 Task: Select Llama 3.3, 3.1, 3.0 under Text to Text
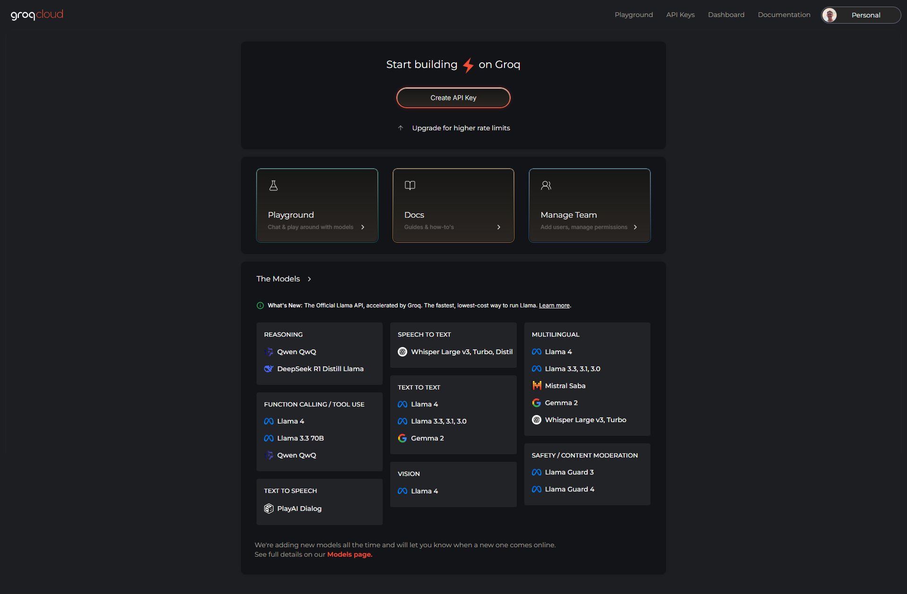pyautogui.click(x=439, y=421)
